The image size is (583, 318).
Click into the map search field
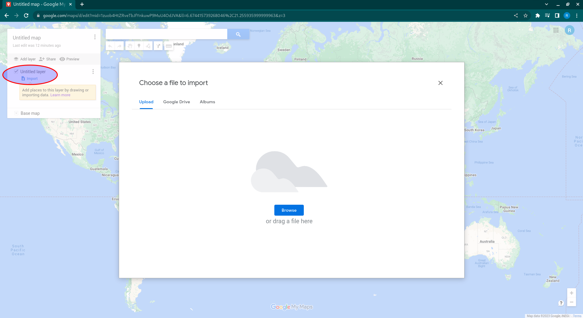click(166, 34)
